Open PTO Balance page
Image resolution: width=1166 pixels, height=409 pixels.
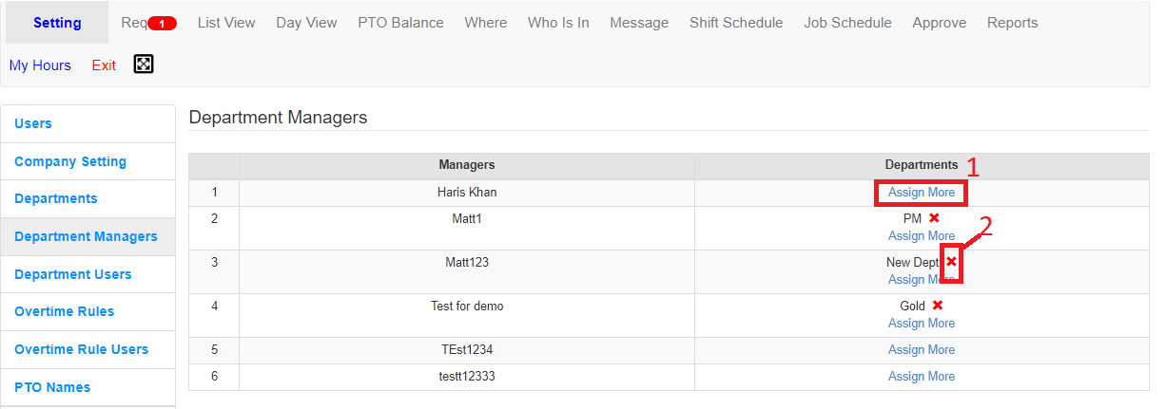(400, 23)
